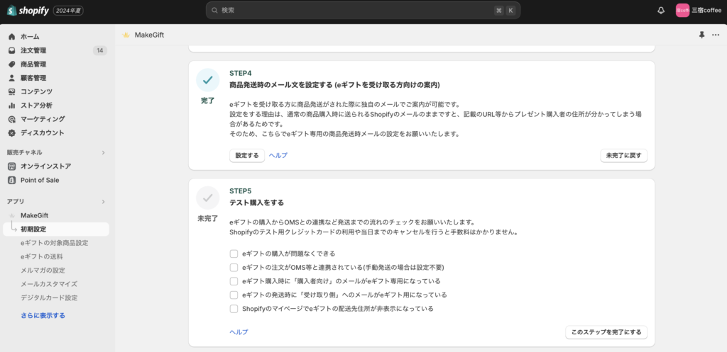Open eギフトの送料 settings
Screen dimensions: 727x352
click(42, 256)
